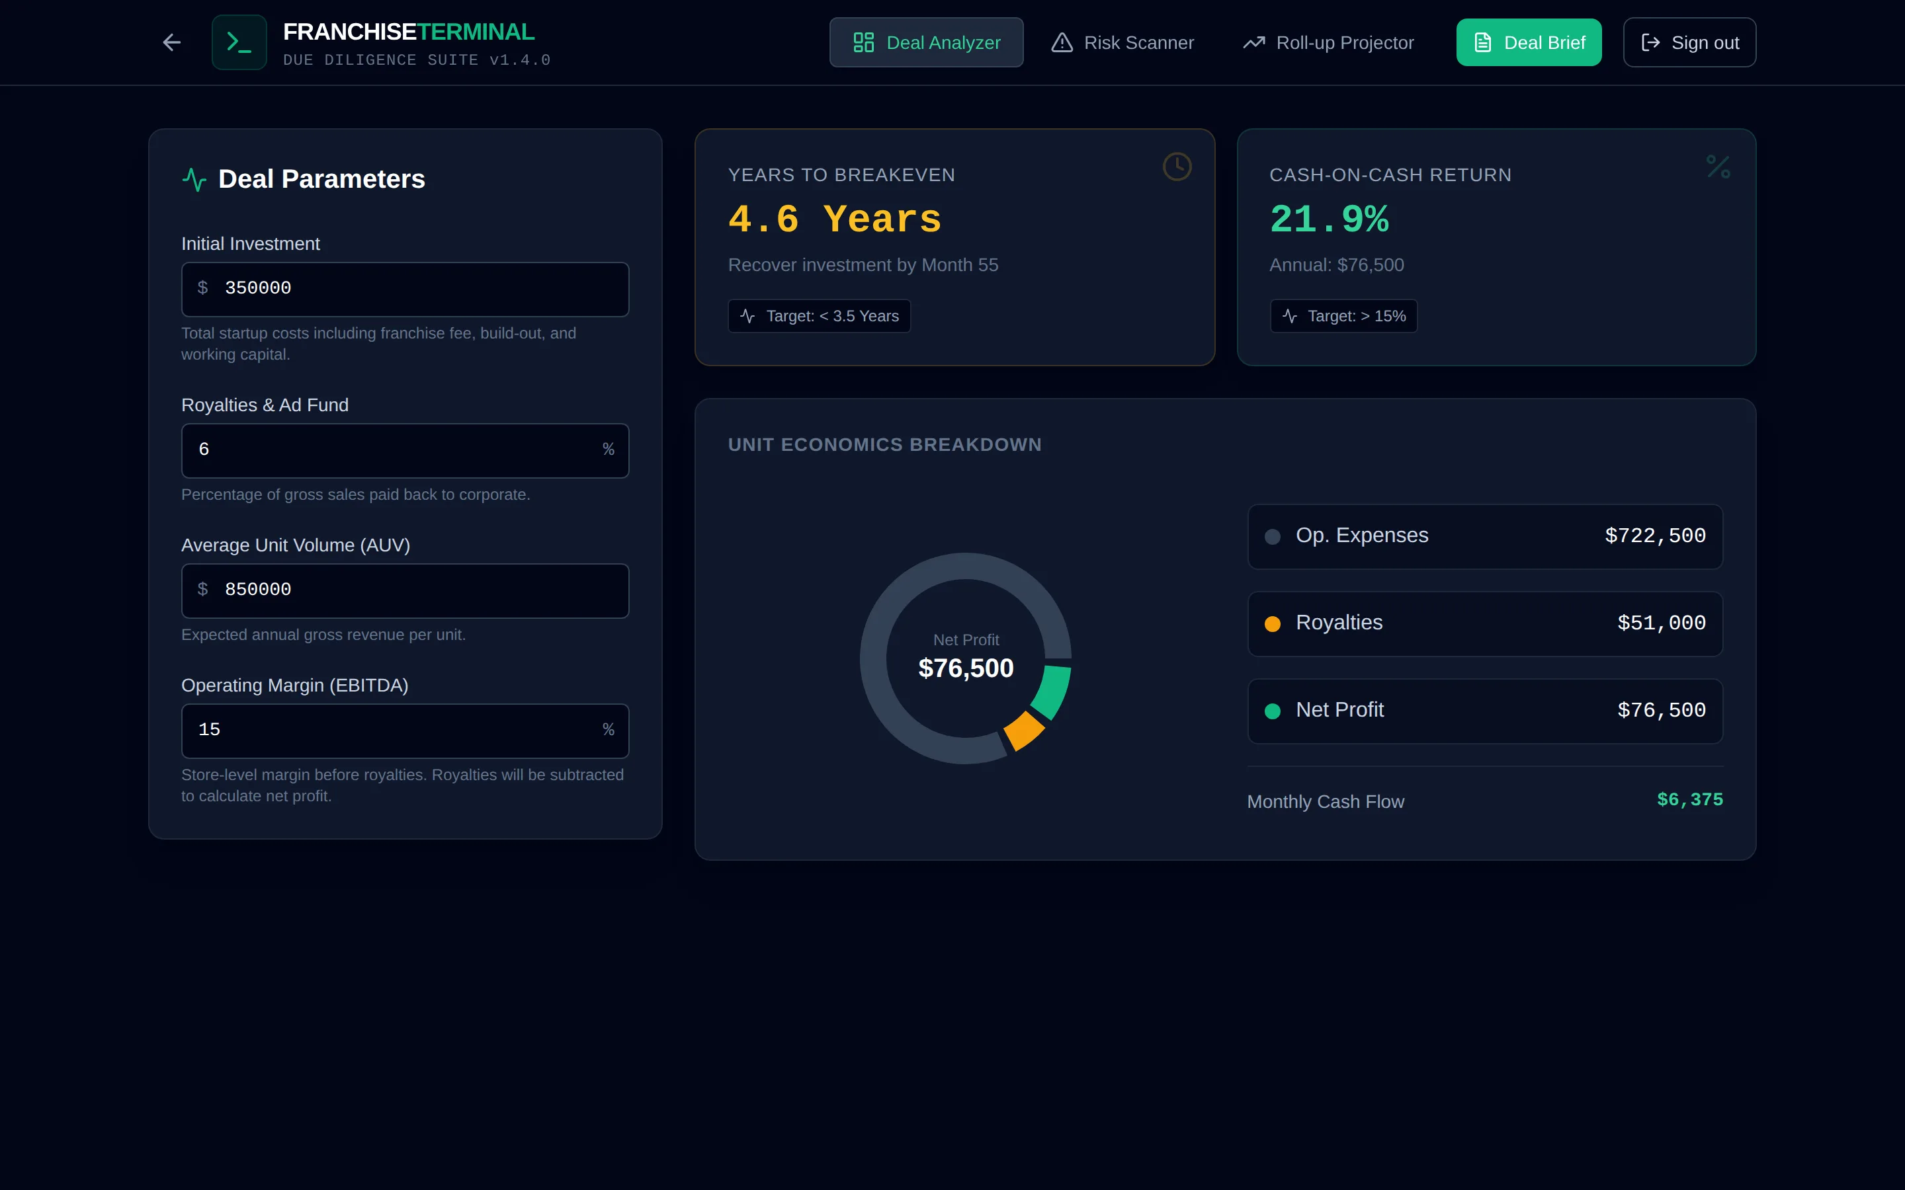Open the Roll-up Projector tab
Viewport: 1905px width, 1190px height.
[1329, 42]
